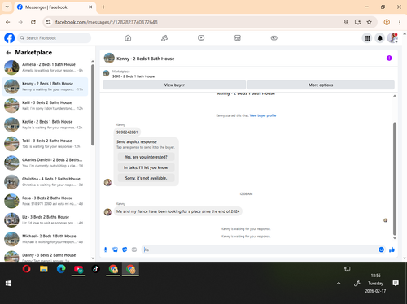This screenshot has width=407, height=304.
Task: Close the Messenger | Facebook tab
Action: pyautogui.click(x=90, y=7)
